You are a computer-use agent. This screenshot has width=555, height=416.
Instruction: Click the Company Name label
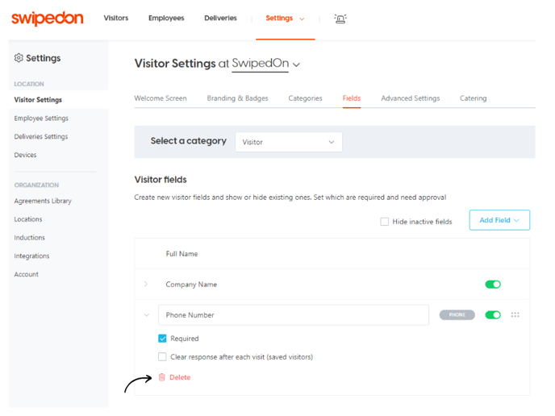[191, 285]
